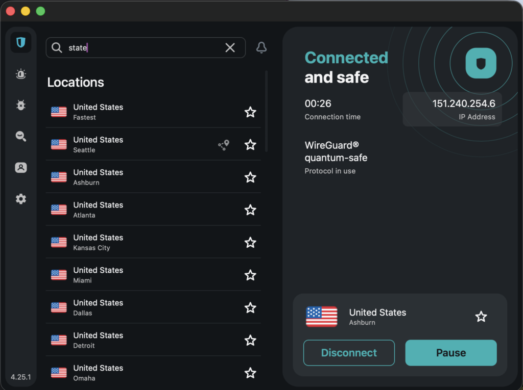Open the Search tool icon in sidebar
Image resolution: width=523 pixels, height=390 pixels.
(x=21, y=136)
